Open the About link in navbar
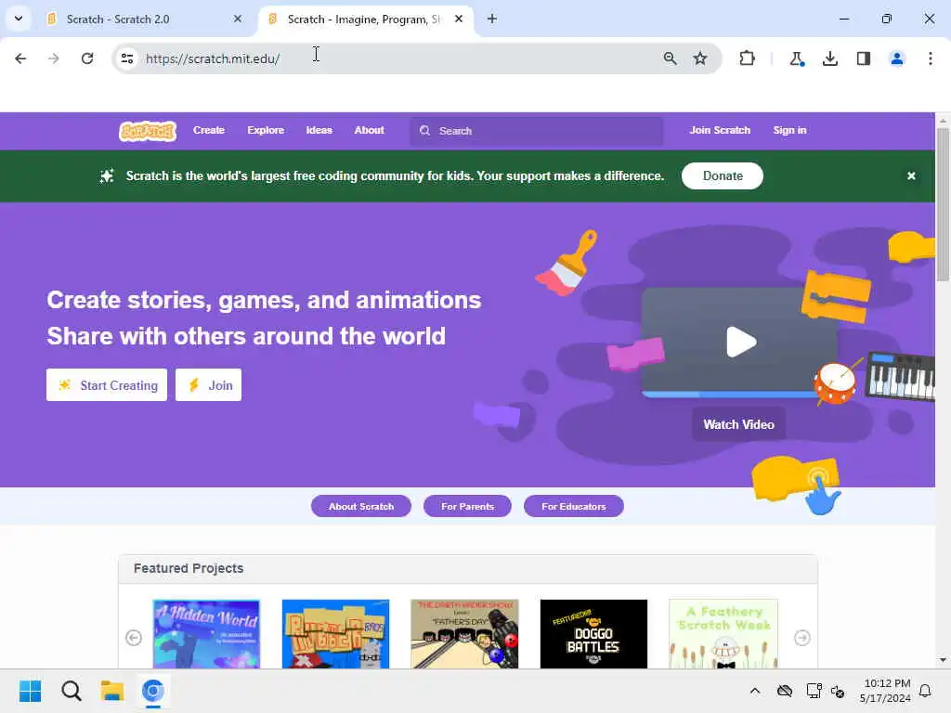This screenshot has height=713, width=951. point(369,130)
